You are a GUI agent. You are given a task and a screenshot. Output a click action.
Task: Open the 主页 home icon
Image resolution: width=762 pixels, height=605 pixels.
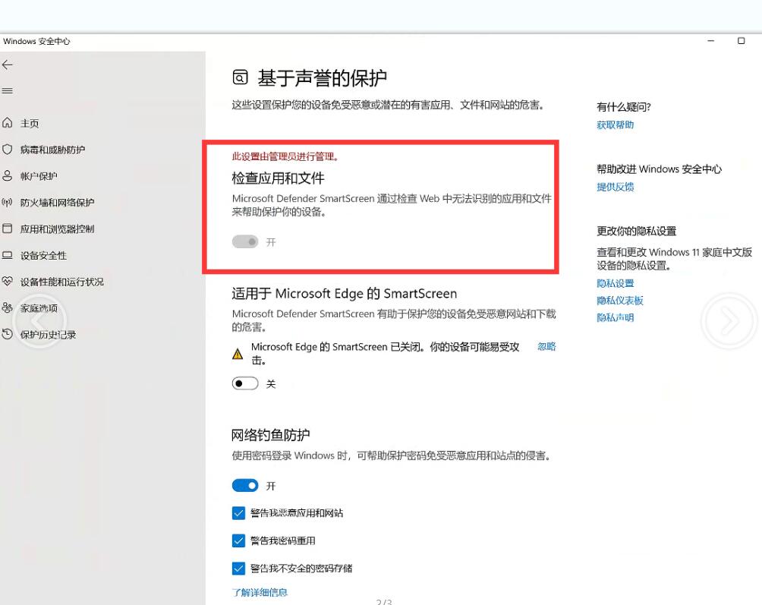pyautogui.click(x=8, y=123)
